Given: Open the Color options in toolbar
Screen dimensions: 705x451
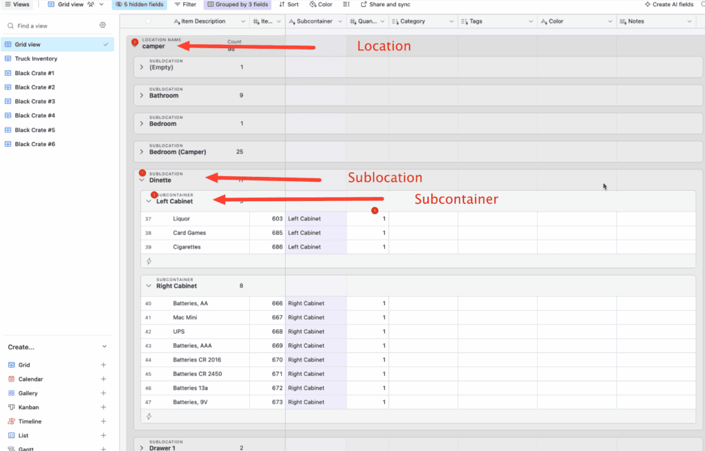Looking at the screenshot, I should click(x=320, y=4).
